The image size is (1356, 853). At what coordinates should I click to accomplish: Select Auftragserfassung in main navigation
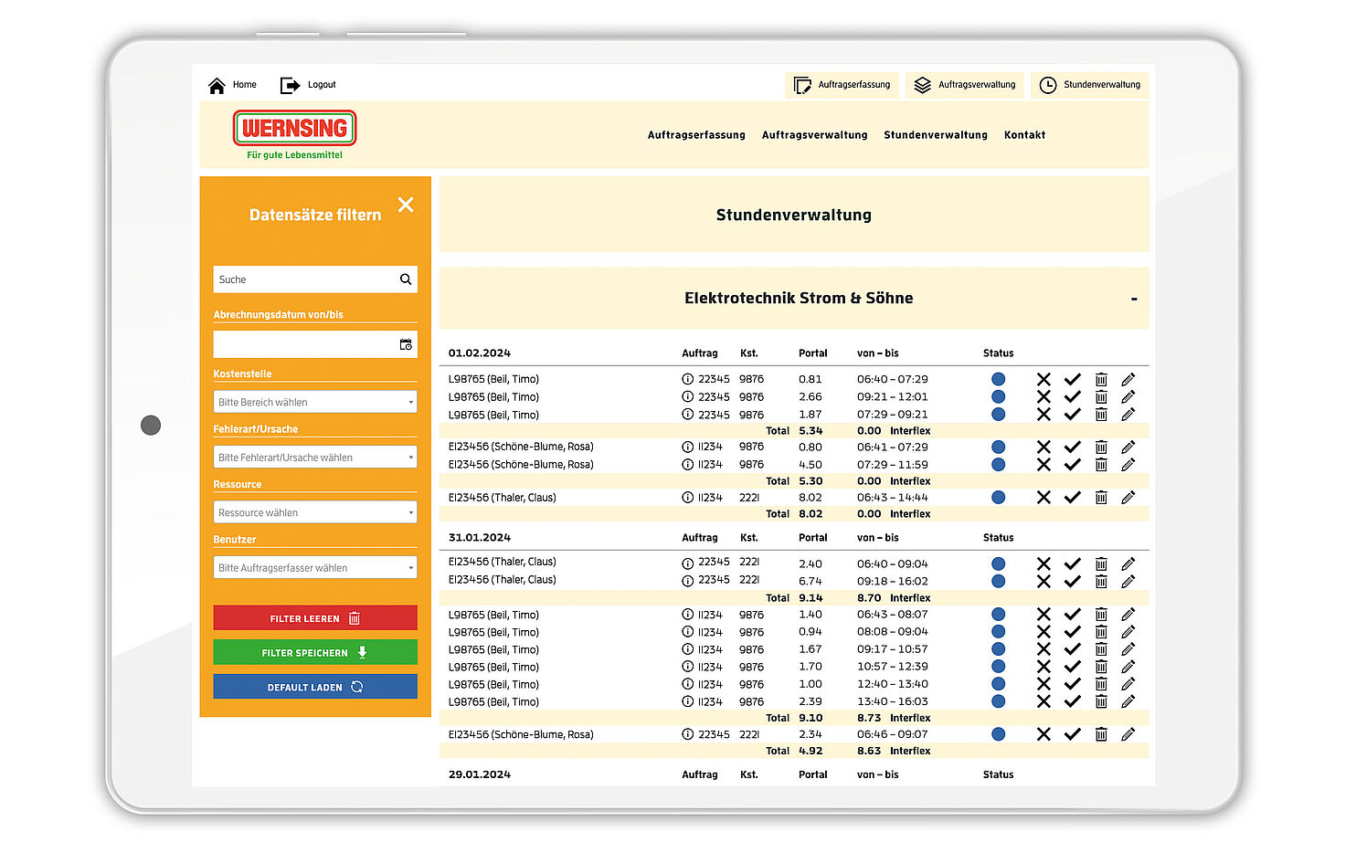pos(696,135)
